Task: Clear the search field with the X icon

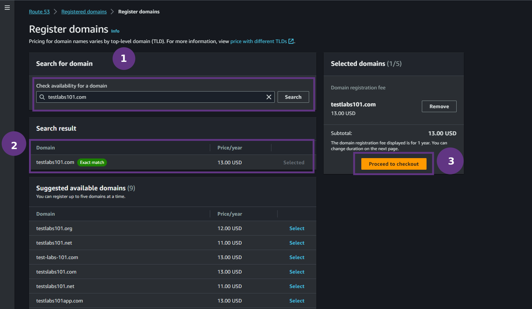Action: [x=269, y=97]
